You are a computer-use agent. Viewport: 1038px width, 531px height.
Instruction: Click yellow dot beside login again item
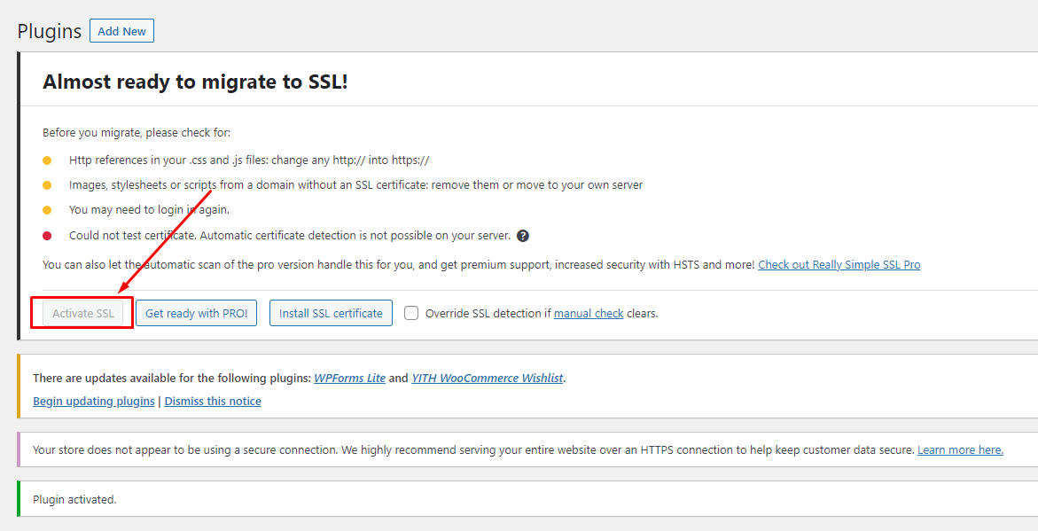tap(47, 210)
